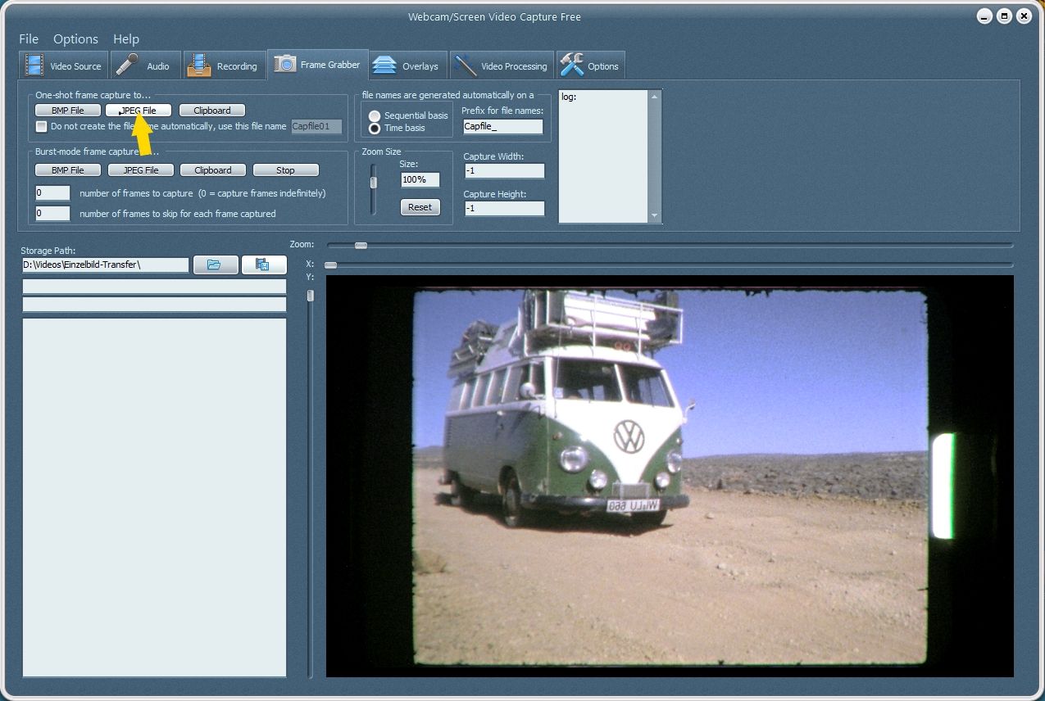Click the 'Zoom Size' group label
The image size is (1045, 701).
[381, 152]
